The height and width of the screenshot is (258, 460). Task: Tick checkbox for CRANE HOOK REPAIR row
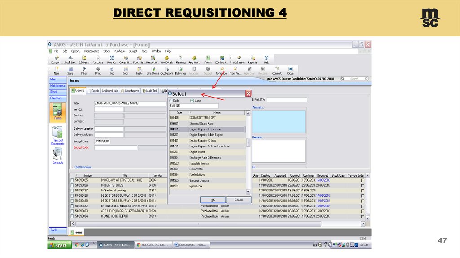click(x=72, y=216)
